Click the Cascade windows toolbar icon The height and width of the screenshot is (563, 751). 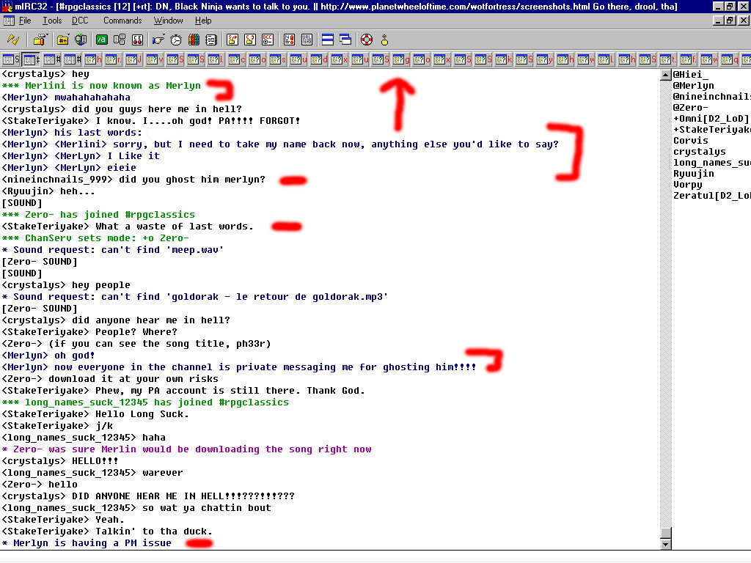(x=345, y=39)
